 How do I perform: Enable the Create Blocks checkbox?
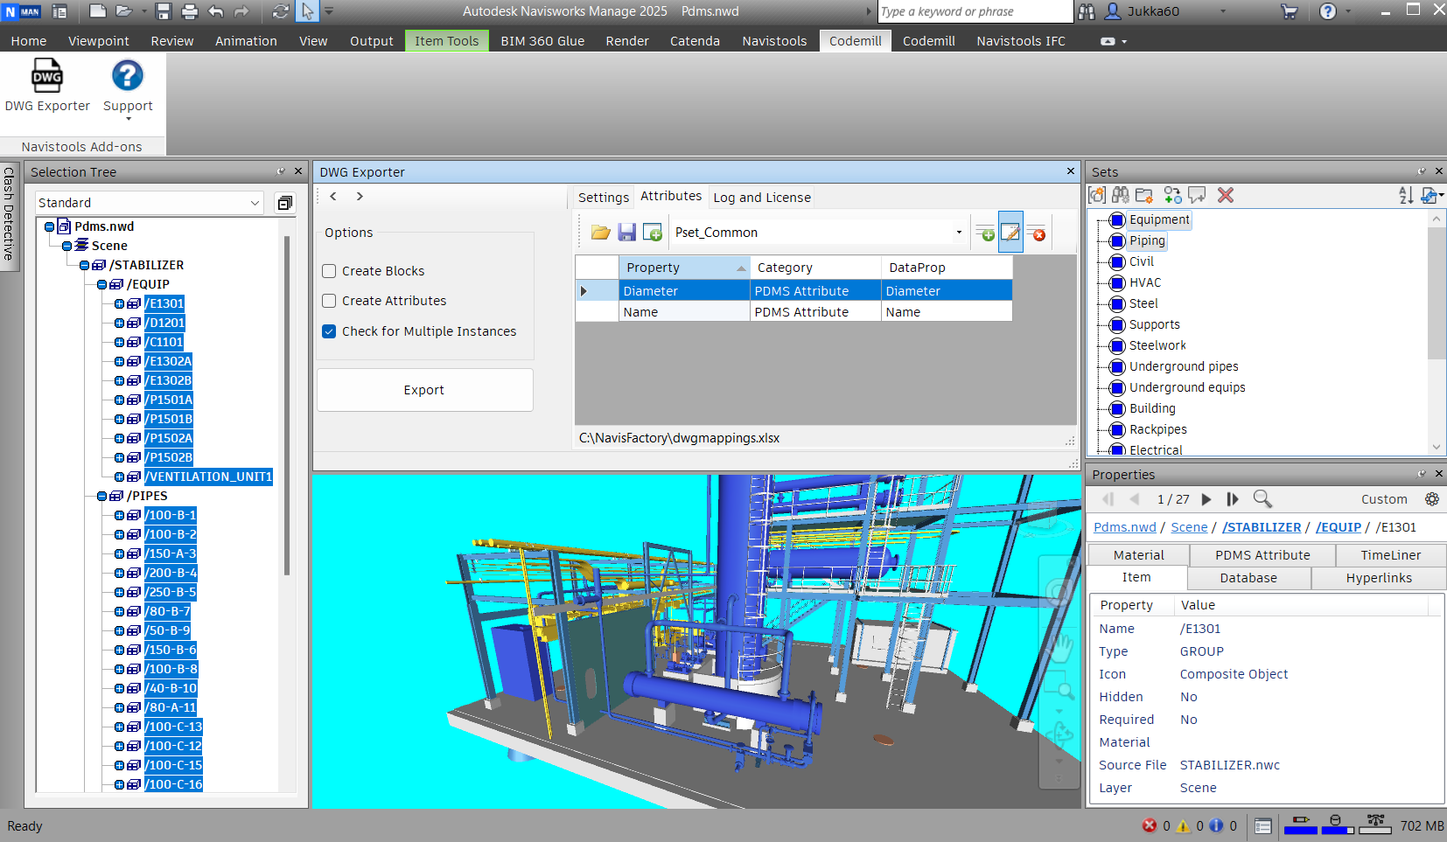pos(330,271)
